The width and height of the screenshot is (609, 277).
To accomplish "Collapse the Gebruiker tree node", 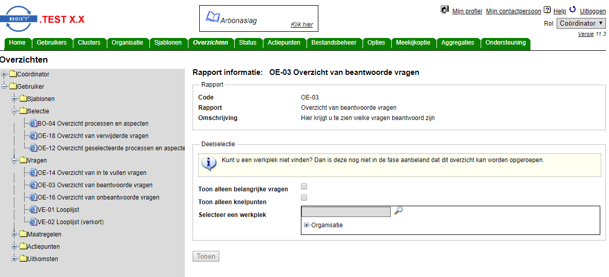I will [4, 87].
